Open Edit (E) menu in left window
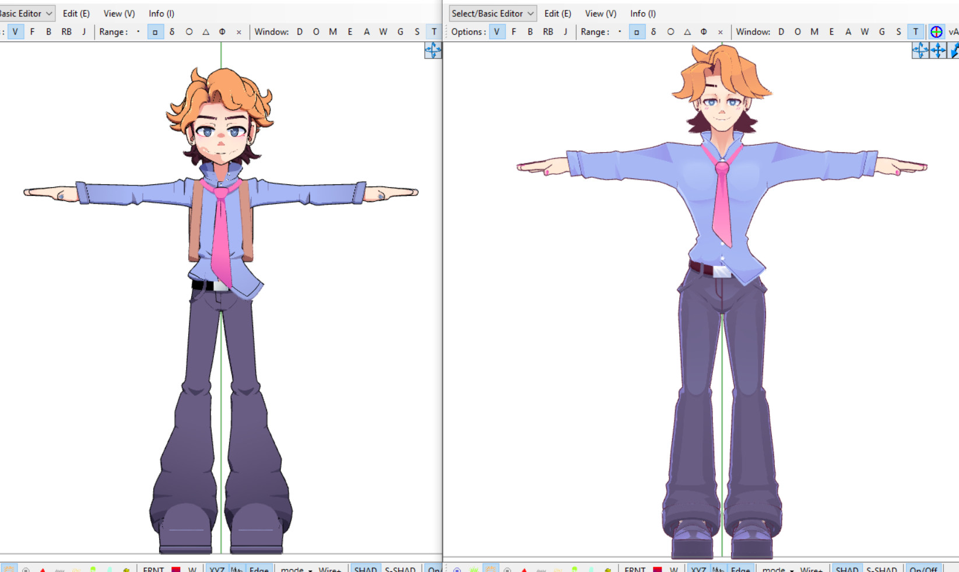 76,13
